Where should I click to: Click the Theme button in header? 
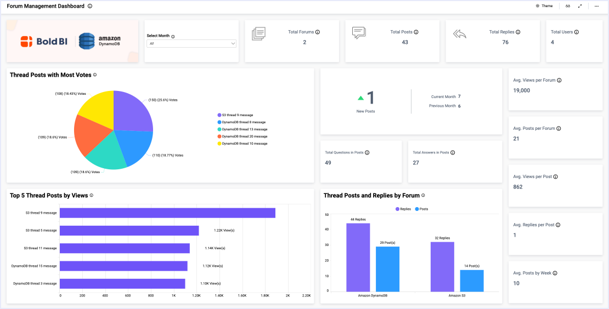tap(544, 6)
